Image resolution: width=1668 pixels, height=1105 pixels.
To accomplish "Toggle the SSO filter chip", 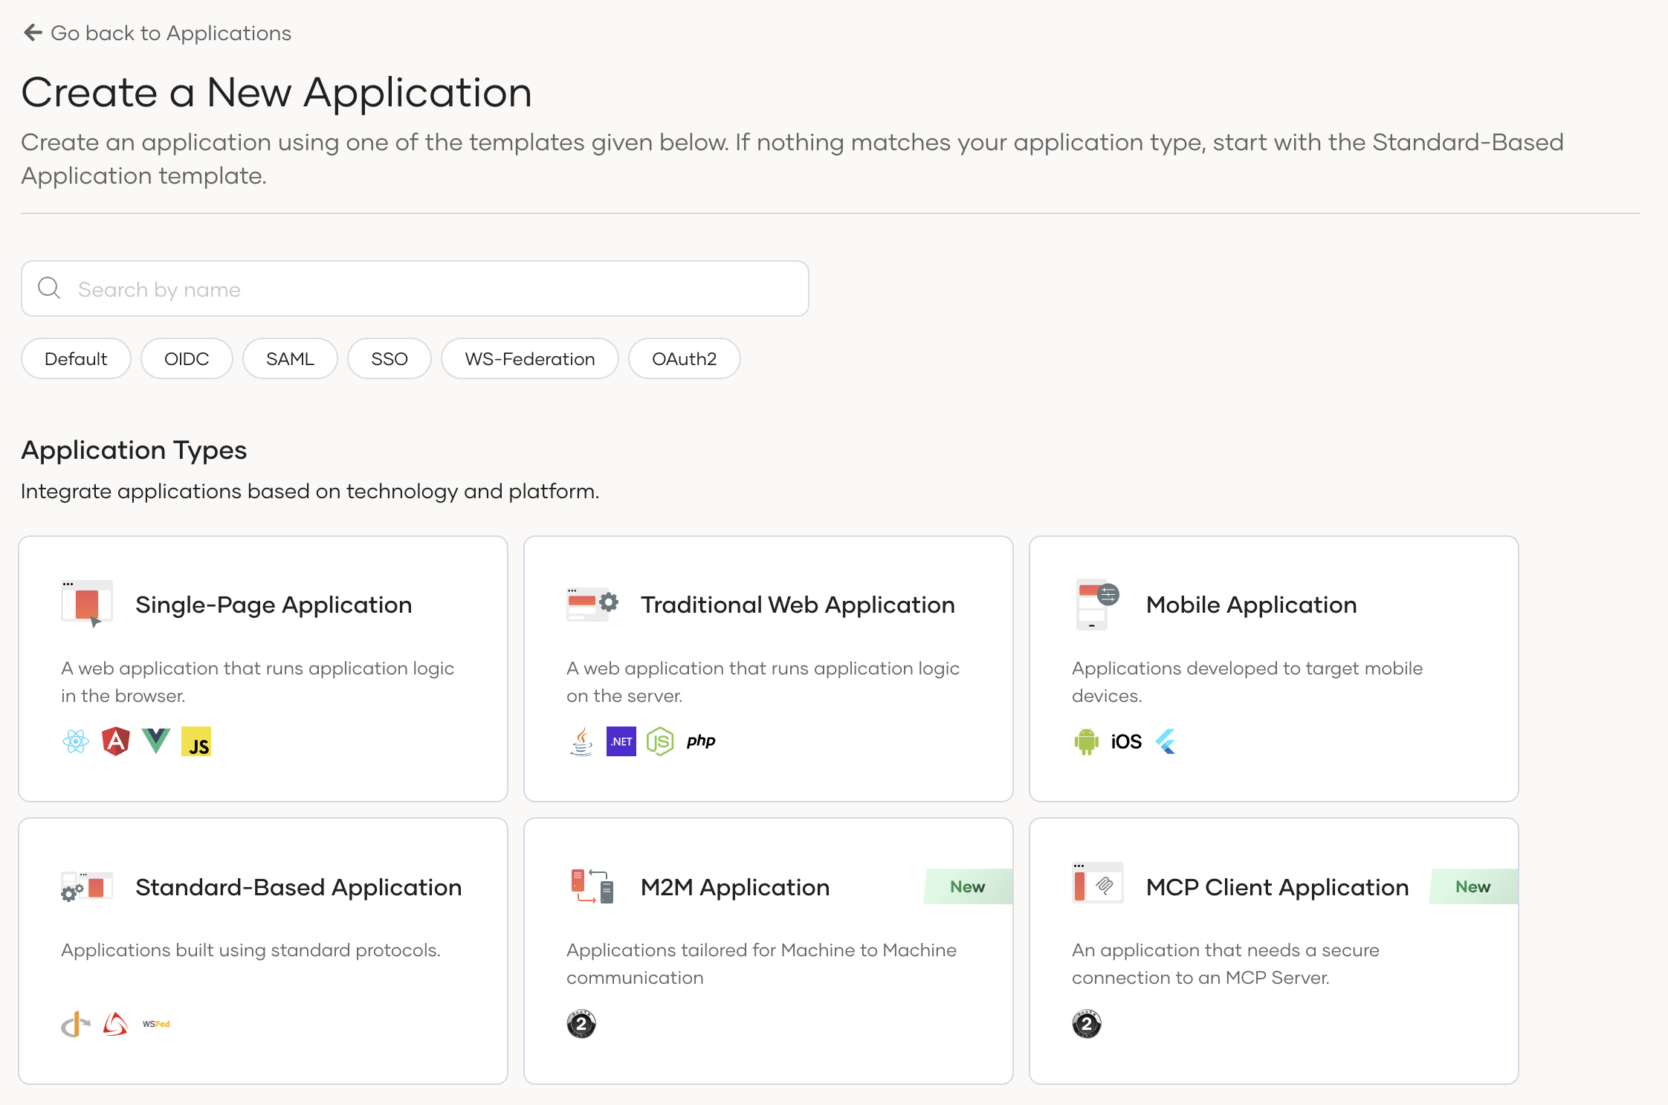I will (x=389, y=358).
